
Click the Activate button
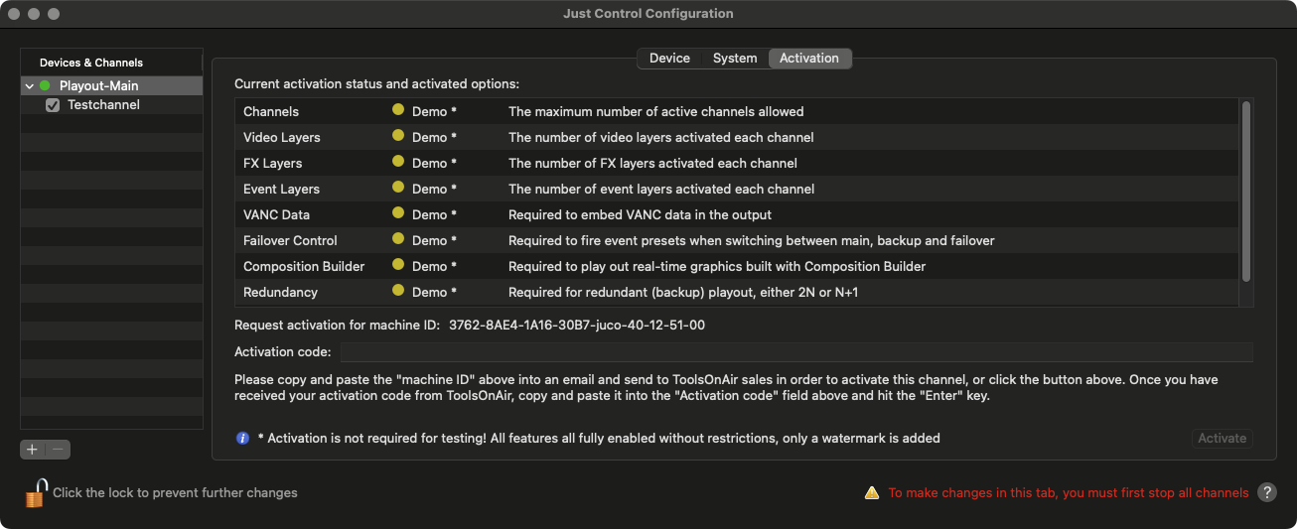coord(1222,439)
